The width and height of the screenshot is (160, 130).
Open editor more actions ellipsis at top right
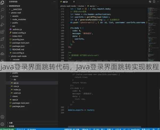(x=158, y=2)
